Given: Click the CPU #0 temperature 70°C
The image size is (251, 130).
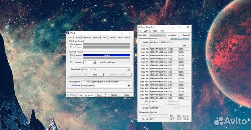Looking at the screenshot, I should click(159, 119).
